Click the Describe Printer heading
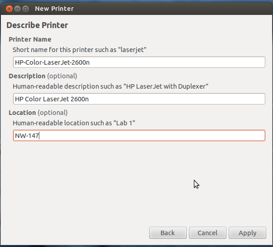 click(x=37, y=25)
